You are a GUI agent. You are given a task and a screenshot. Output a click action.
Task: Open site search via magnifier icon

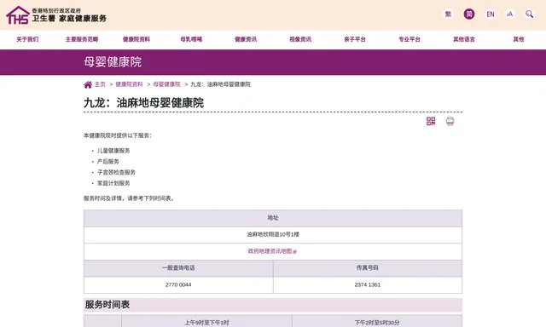tap(529, 14)
